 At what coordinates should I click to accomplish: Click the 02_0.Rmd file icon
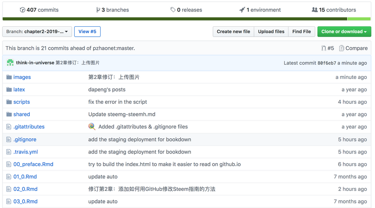tap(9, 189)
